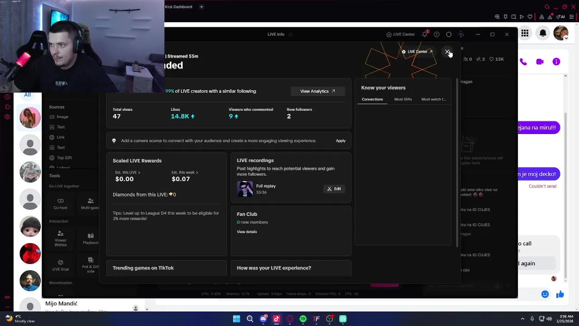579x326 pixels.
Task: Apply the camera source suggestion
Action: [x=341, y=141]
